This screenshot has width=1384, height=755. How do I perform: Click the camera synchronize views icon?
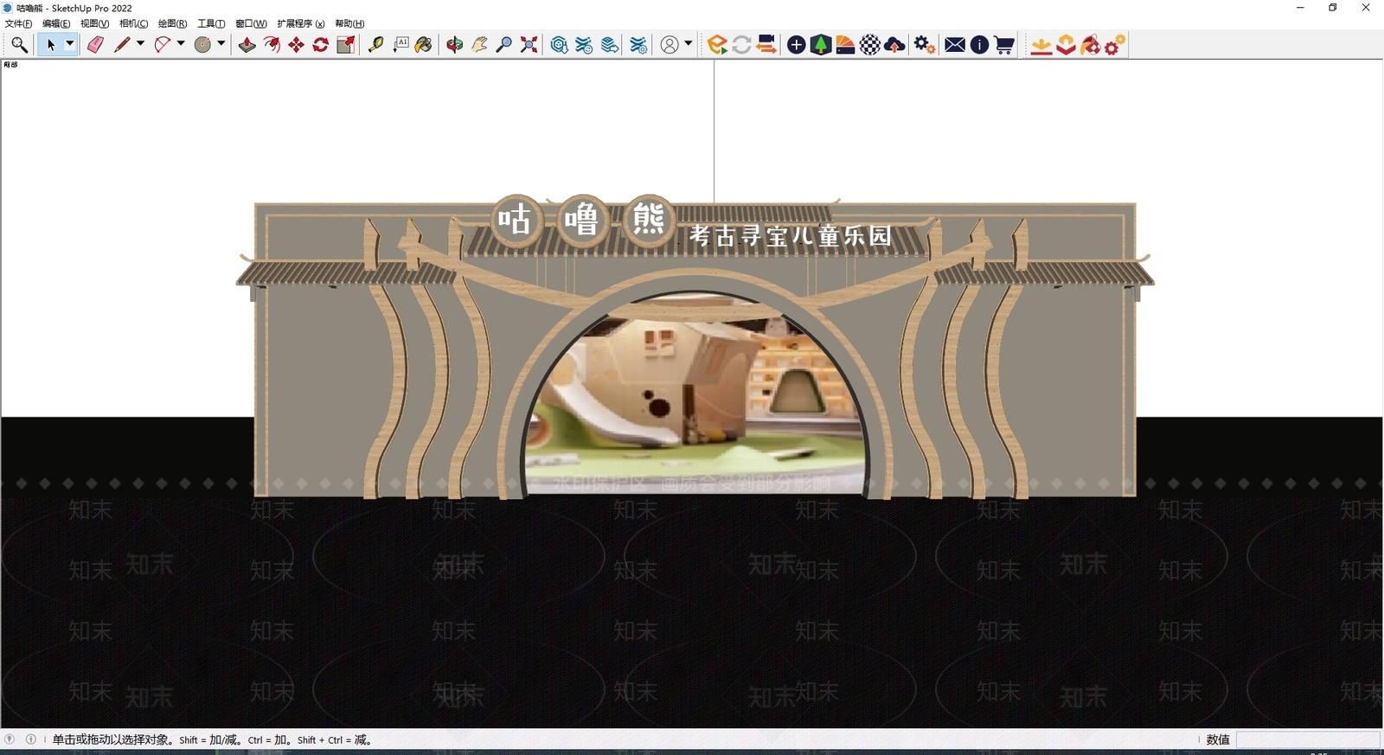(x=766, y=45)
